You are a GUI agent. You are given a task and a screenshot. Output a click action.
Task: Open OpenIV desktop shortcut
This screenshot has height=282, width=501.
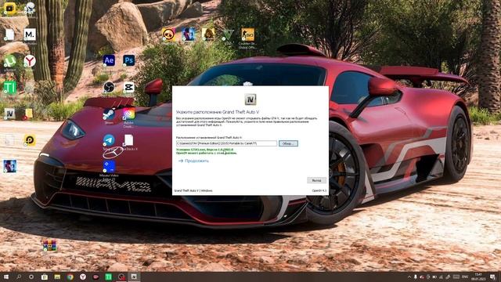pos(9,114)
